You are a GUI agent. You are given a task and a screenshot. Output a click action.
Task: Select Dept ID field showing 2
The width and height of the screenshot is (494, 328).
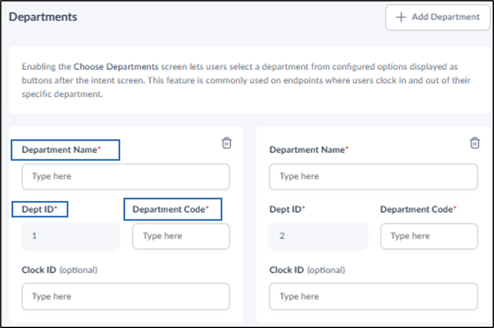point(318,236)
